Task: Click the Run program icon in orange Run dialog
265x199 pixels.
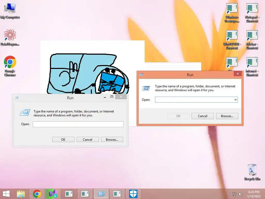Action: (x=146, y=88)
